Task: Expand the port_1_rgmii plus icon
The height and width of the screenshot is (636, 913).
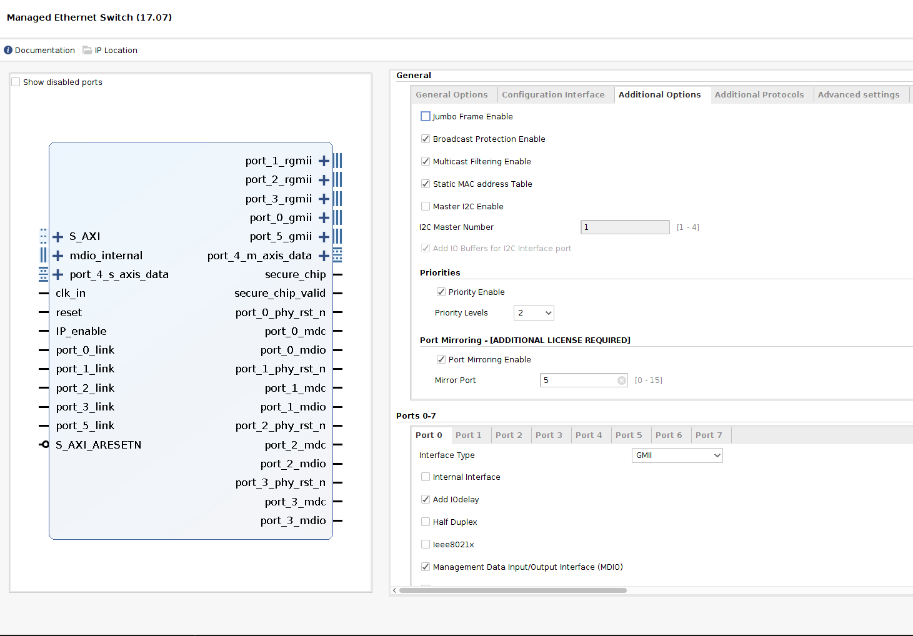Action: point(324,161)
